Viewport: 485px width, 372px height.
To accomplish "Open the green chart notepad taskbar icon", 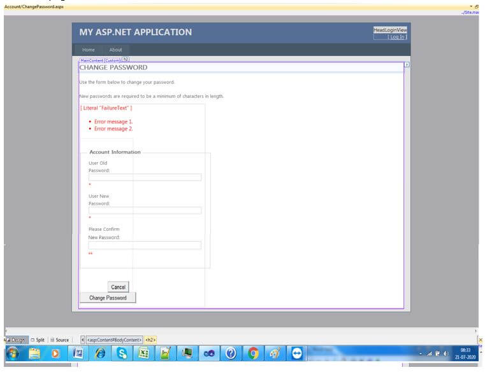I will pos(165,353).
